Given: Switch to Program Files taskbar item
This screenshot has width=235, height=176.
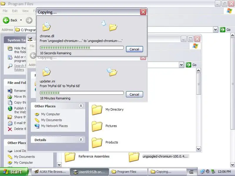Looking at the screenshot, I should click(128, 172).
